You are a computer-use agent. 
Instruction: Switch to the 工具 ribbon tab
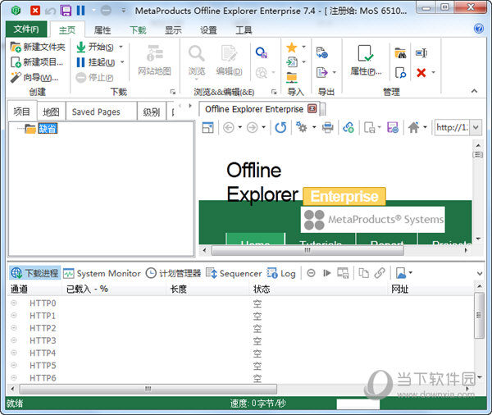[244, 30]
